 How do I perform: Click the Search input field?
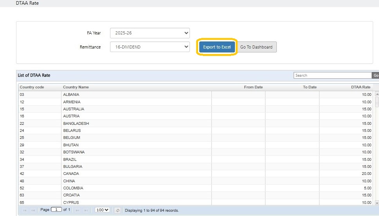[332, 76]
